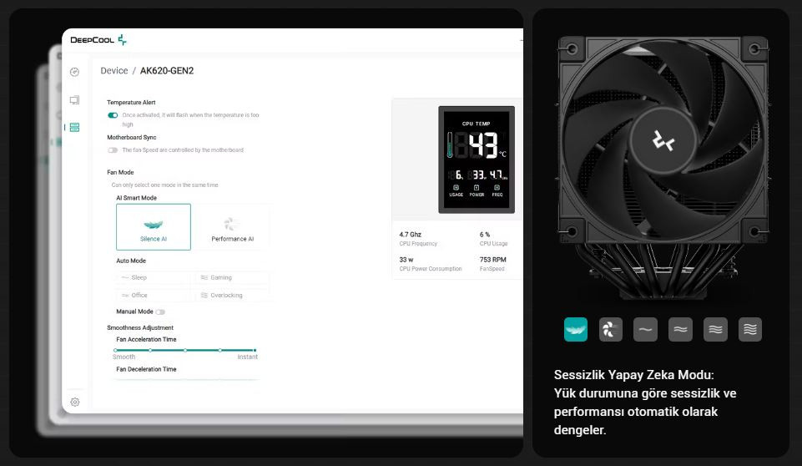Enable the Motherboard Sync toggle
The height and width of the screenshot is (466, 802).
113,150
